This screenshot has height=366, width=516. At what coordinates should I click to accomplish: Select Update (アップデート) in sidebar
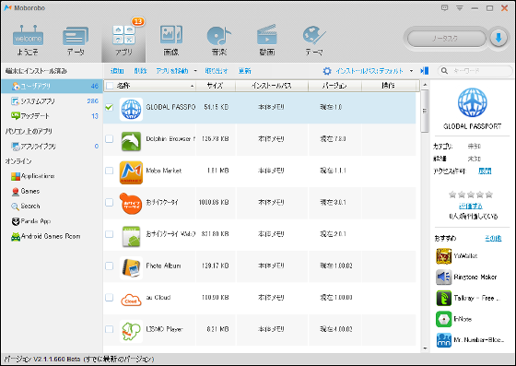pyautogui.click(x=52, y=116)
